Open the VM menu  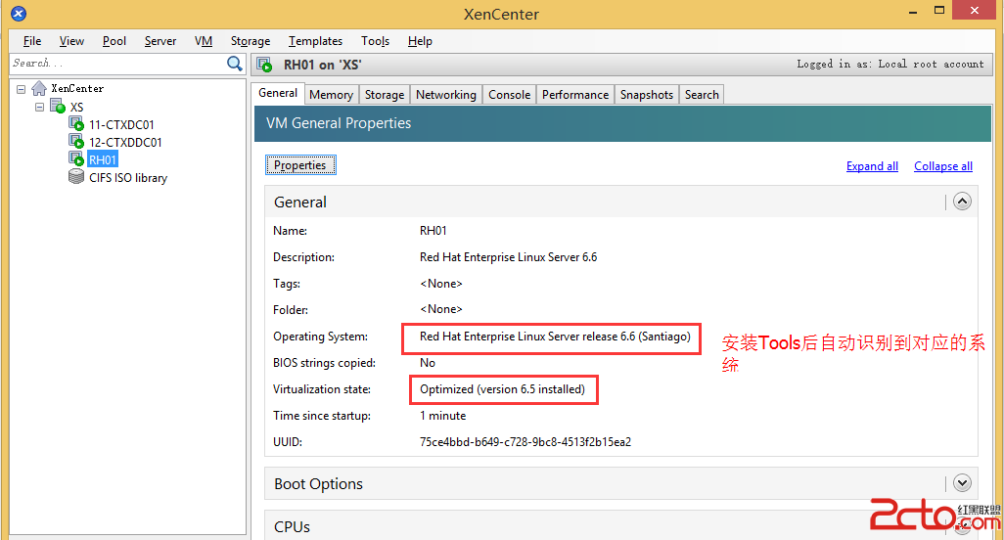click(x=204, y=41)
